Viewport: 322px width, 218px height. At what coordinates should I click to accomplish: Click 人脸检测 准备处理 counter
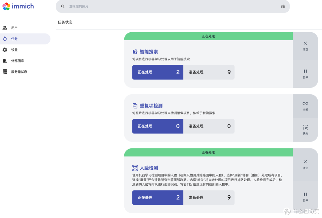tap(209, 197)
